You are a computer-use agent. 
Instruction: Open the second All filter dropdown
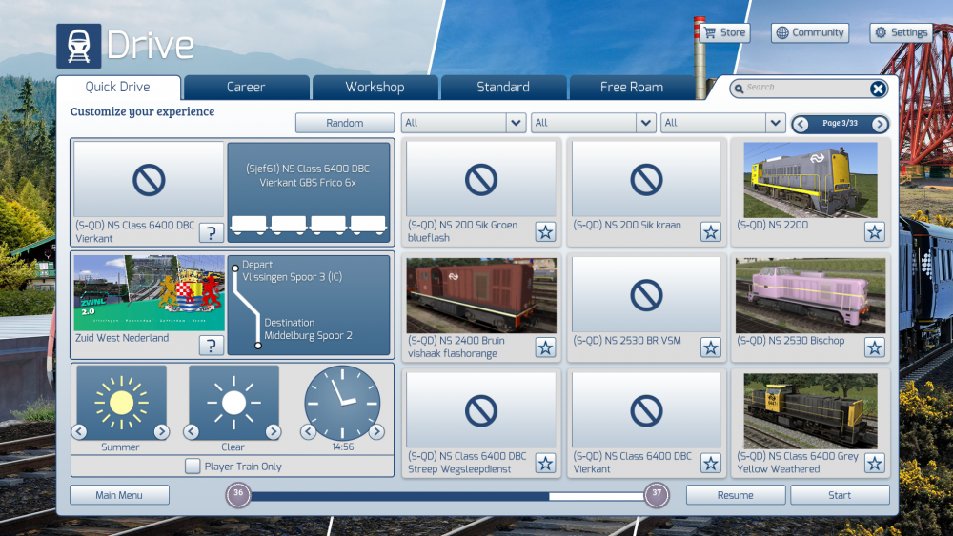coord(593,123)
